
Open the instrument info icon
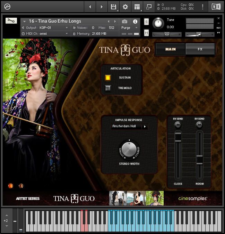tap(135, 22)
